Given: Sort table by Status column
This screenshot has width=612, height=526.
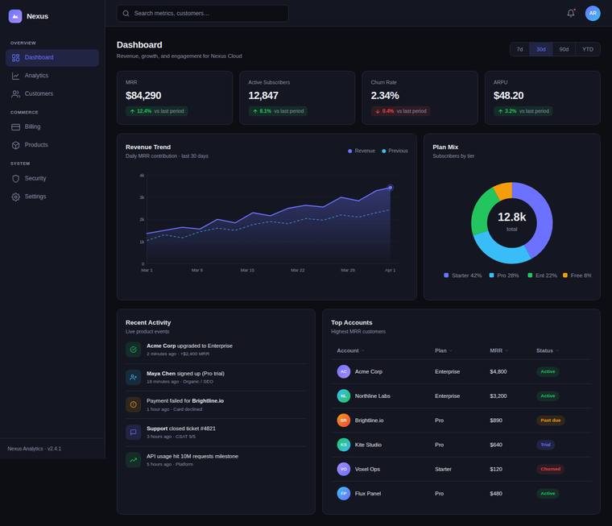Looking at the screenshot, I should tap(548, 350).
